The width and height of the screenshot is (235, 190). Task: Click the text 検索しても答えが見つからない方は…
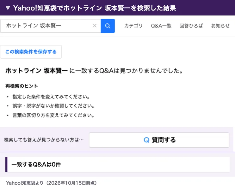pos(44,140)
